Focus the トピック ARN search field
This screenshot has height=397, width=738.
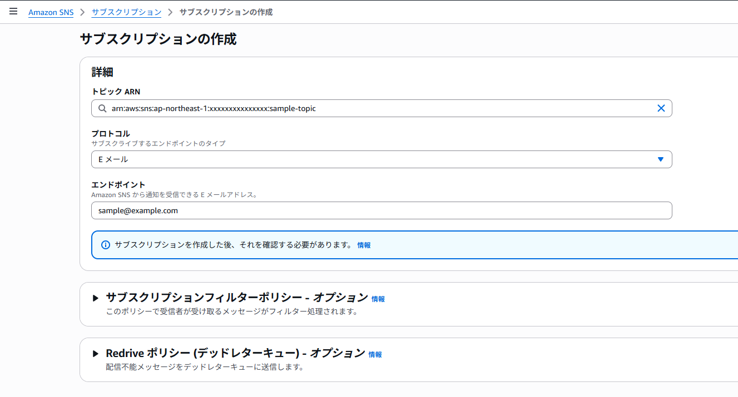pyautogui.click(x=378, y=109)
